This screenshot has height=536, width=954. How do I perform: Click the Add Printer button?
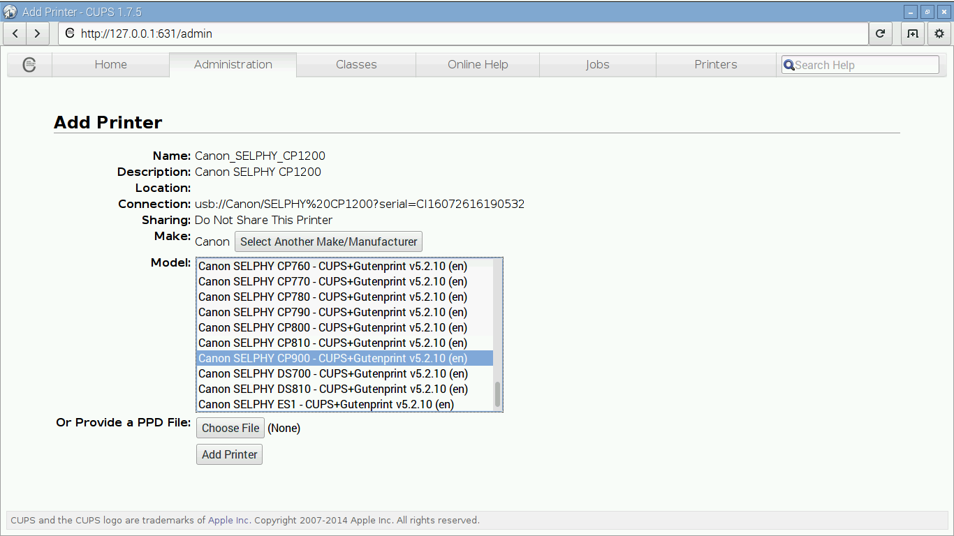click(229, 454)
